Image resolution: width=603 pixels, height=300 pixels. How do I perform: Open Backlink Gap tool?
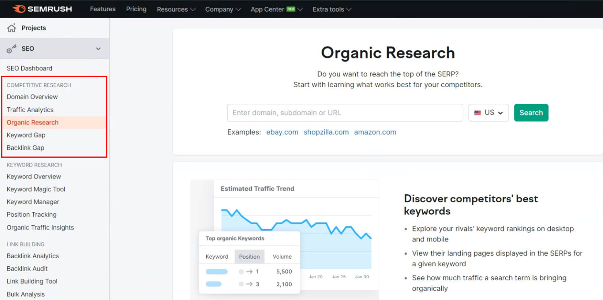[x=25, y=148]
